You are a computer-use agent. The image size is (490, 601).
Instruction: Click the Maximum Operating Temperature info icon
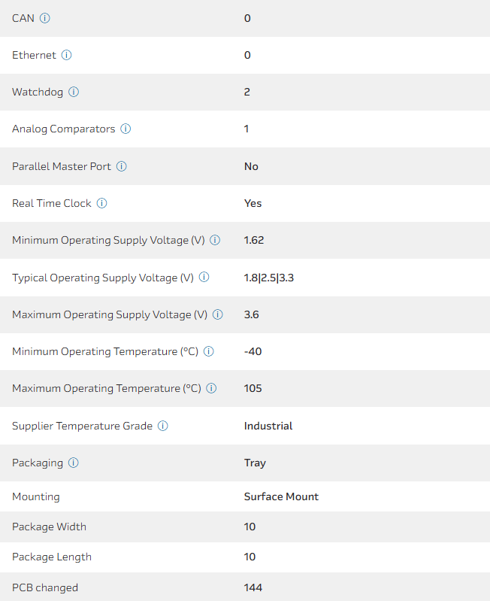coord(211,389)
